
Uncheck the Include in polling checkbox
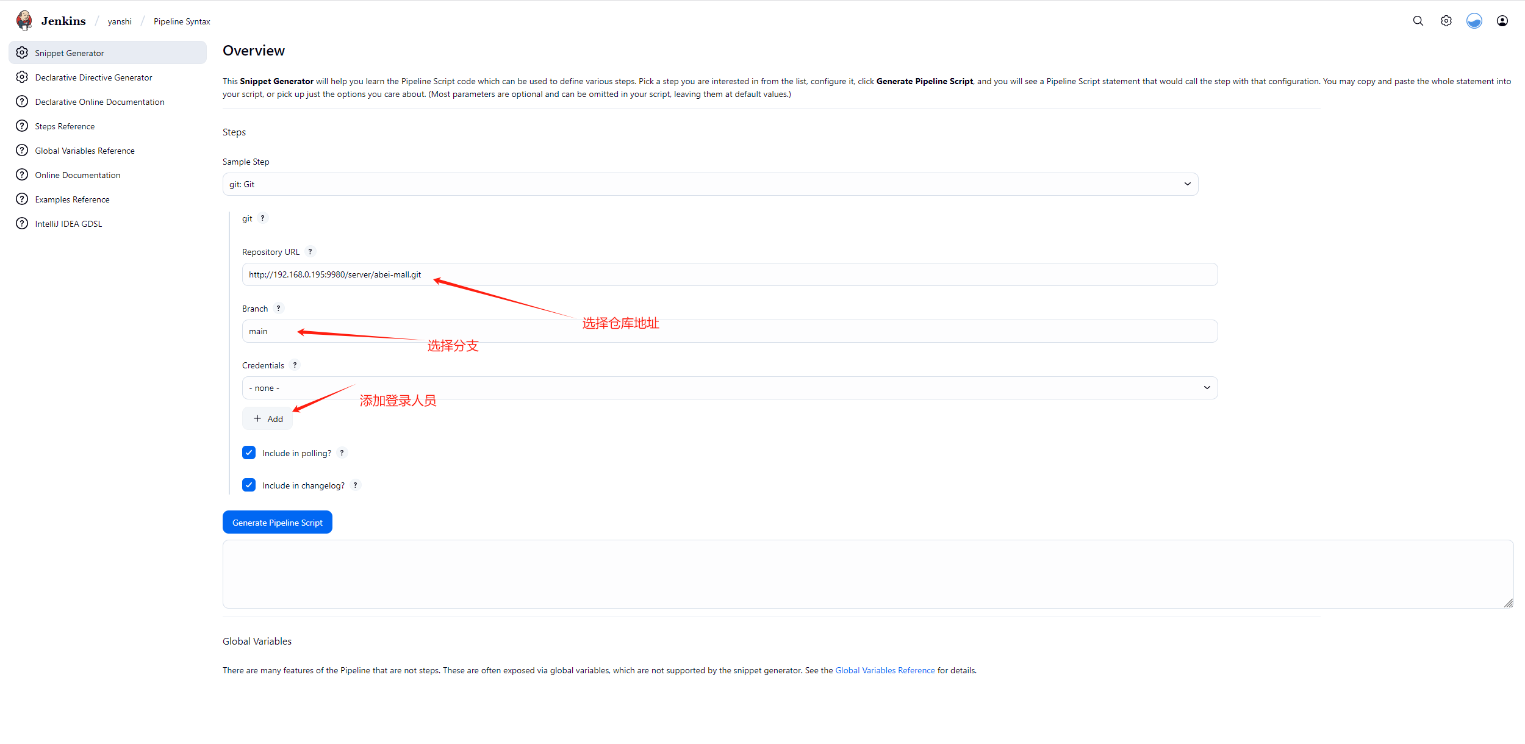pyautogui.click(x=249, y=452)
